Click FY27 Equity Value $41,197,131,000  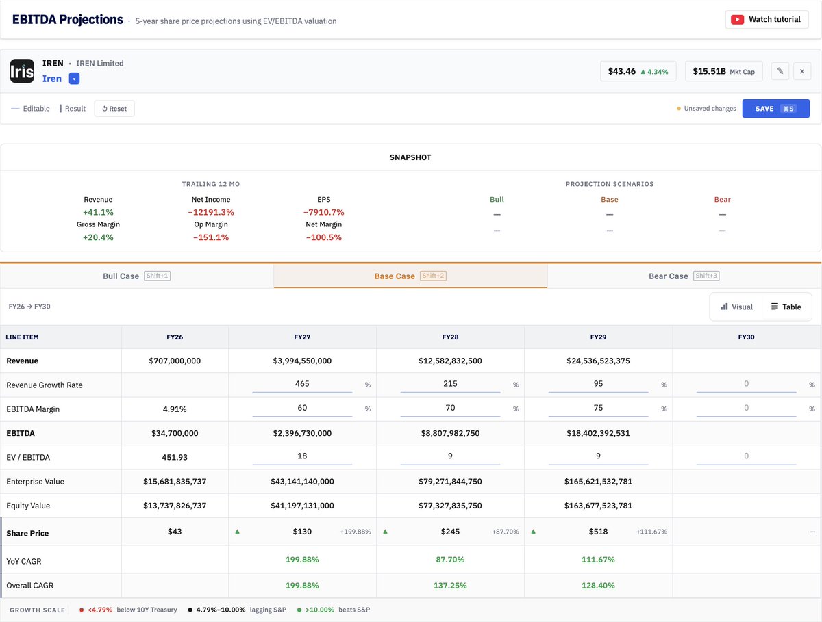point(302,506)
